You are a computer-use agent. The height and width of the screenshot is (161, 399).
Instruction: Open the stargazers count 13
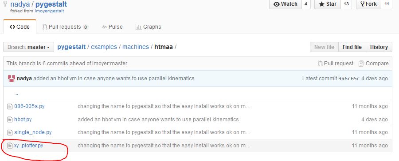[x=346, y=4]
